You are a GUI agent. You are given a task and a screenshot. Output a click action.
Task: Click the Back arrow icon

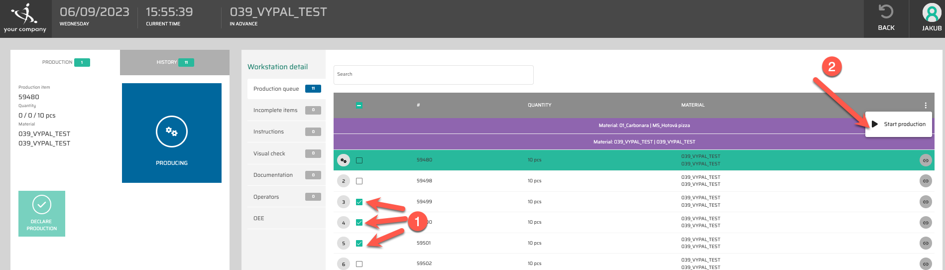click(886, 12)
